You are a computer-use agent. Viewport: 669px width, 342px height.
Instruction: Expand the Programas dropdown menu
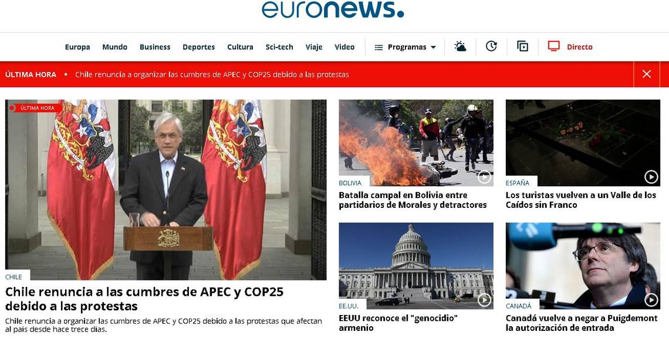pos(434,47)
